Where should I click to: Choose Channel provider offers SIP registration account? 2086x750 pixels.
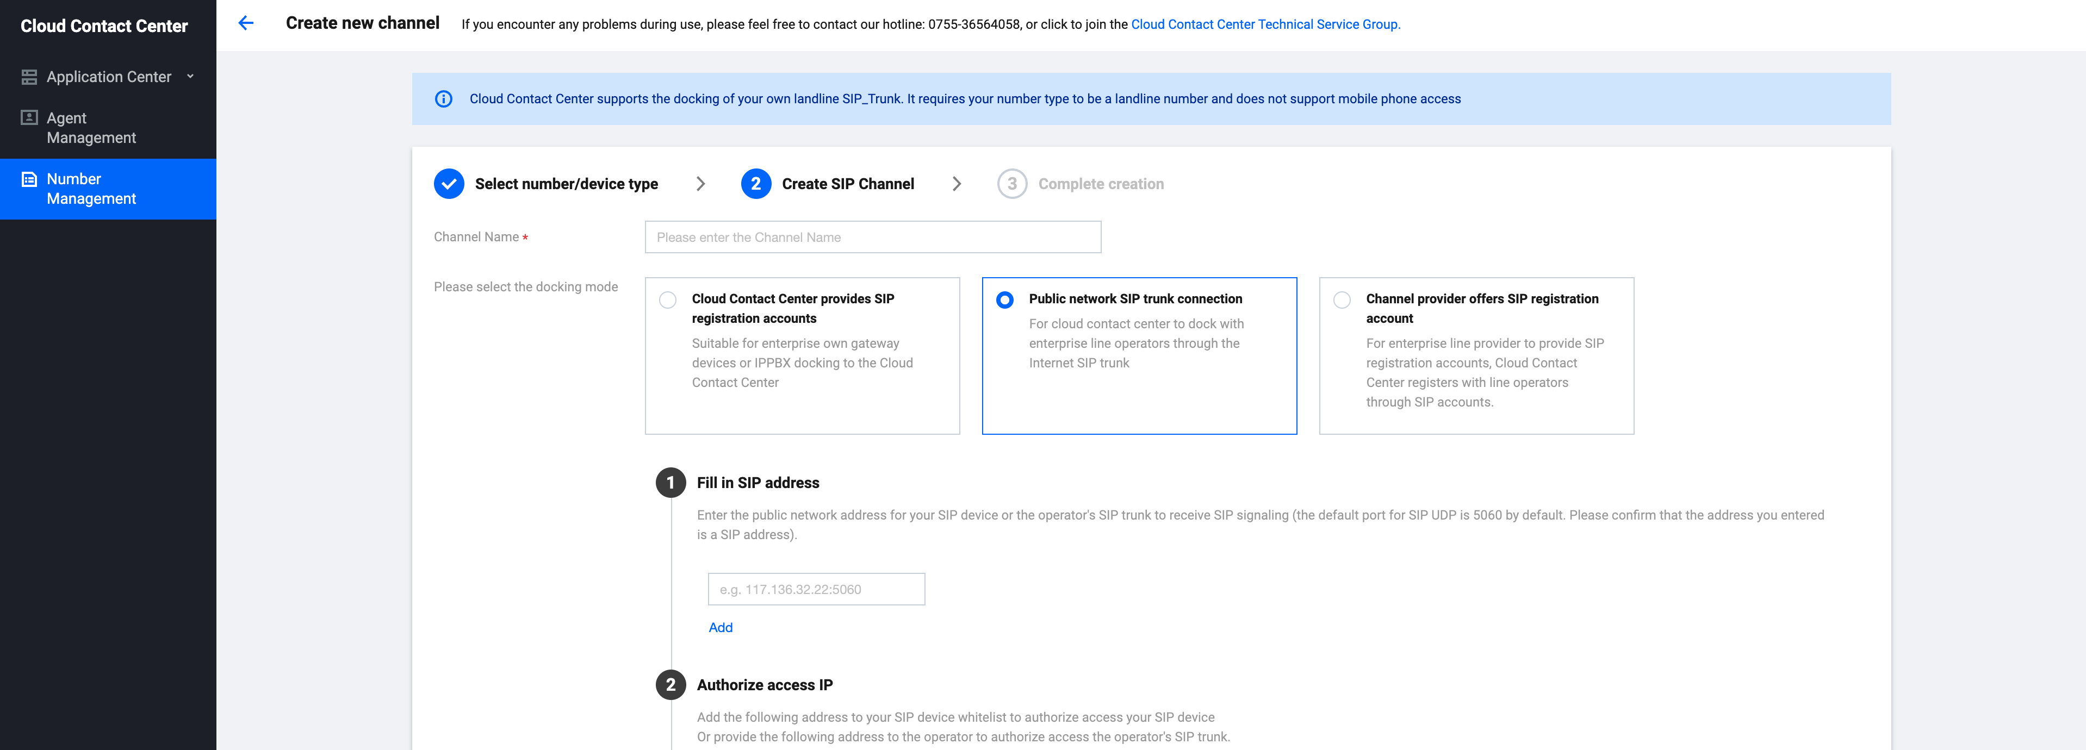pyautogui.click(x=1342, y=299)
